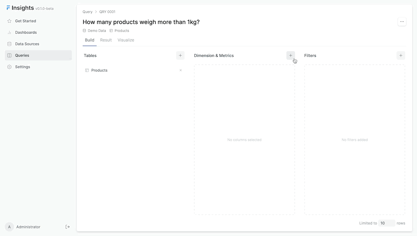Click the row limit input field
417x236 pixels.
[x=386, y=223]
